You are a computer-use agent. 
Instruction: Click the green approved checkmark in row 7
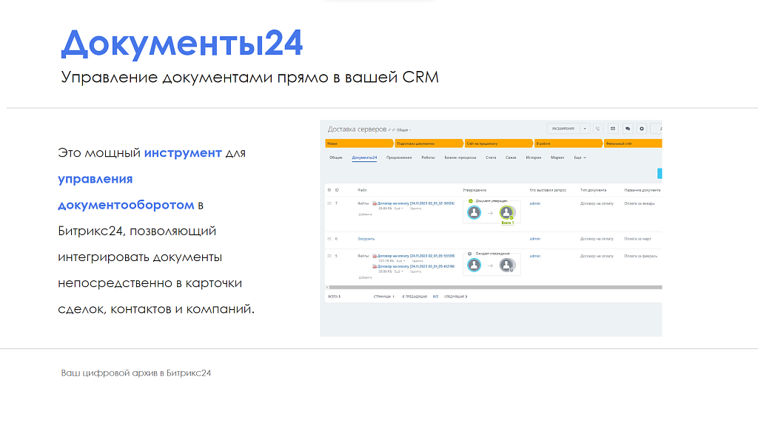[x=470, y=200]
